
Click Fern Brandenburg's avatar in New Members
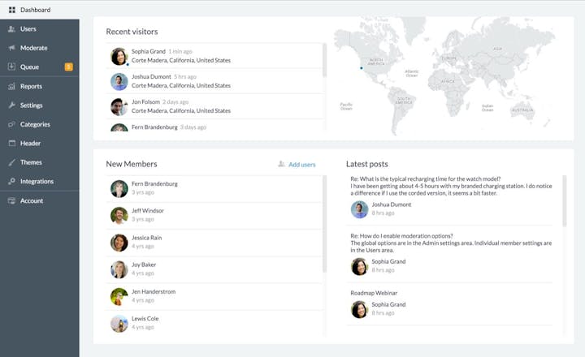tap(119, 188)
